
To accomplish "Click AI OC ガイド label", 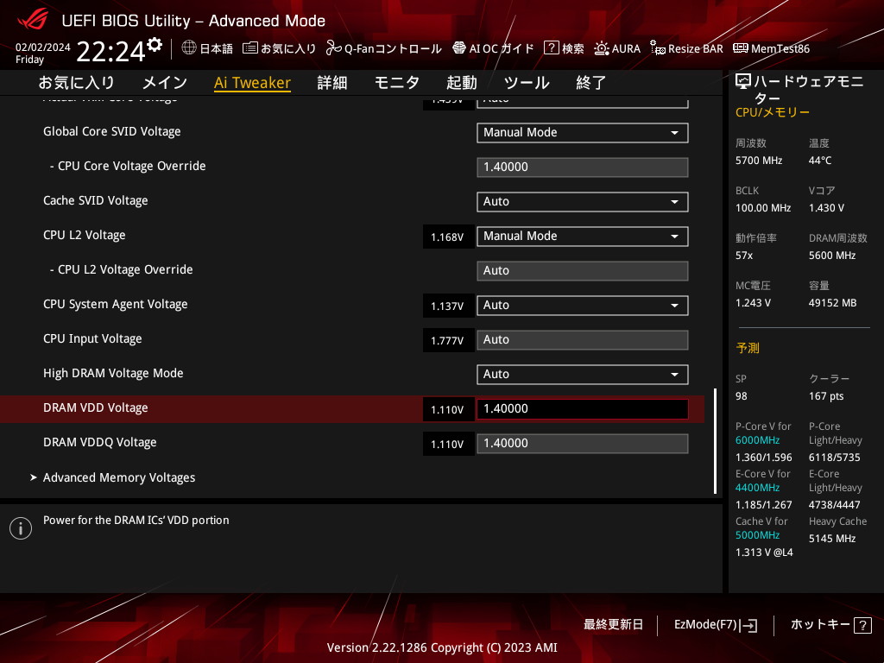I will click(502, 49).
